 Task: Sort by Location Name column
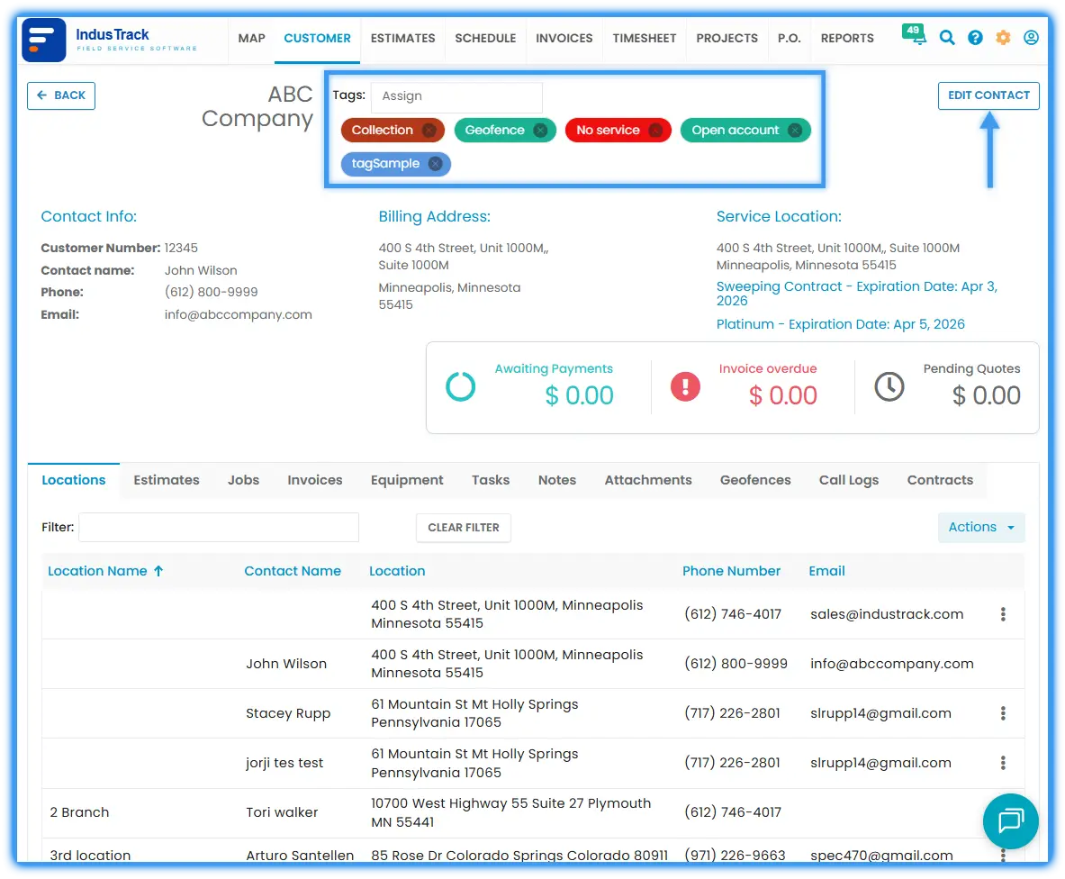(x=105, y=571)
